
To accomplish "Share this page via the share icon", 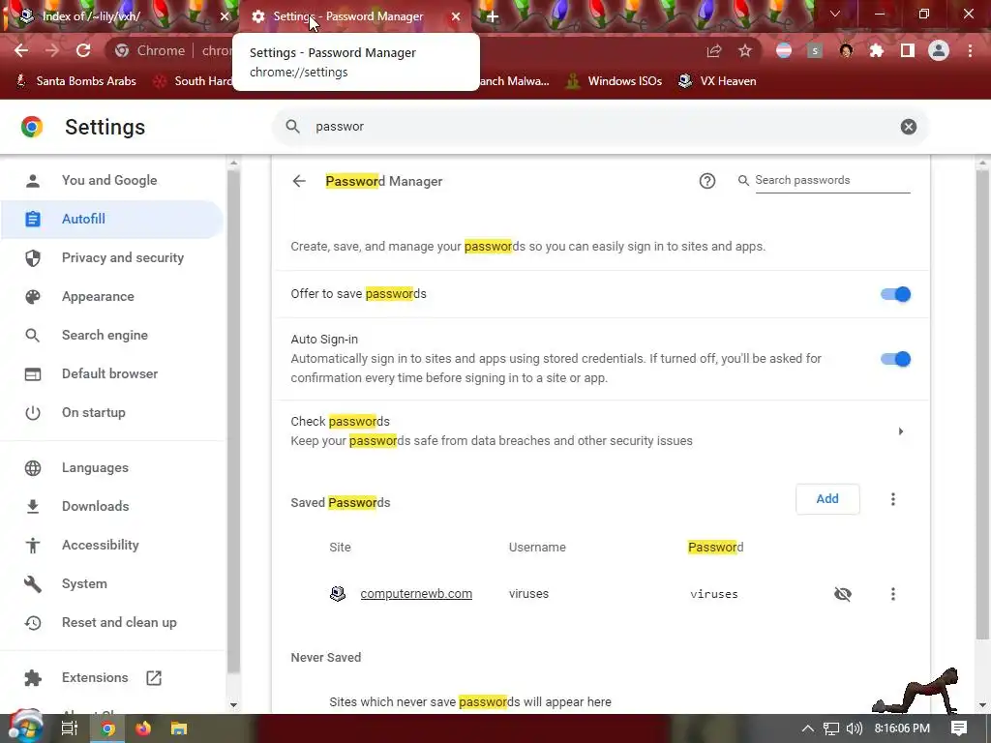I will 714,50.
